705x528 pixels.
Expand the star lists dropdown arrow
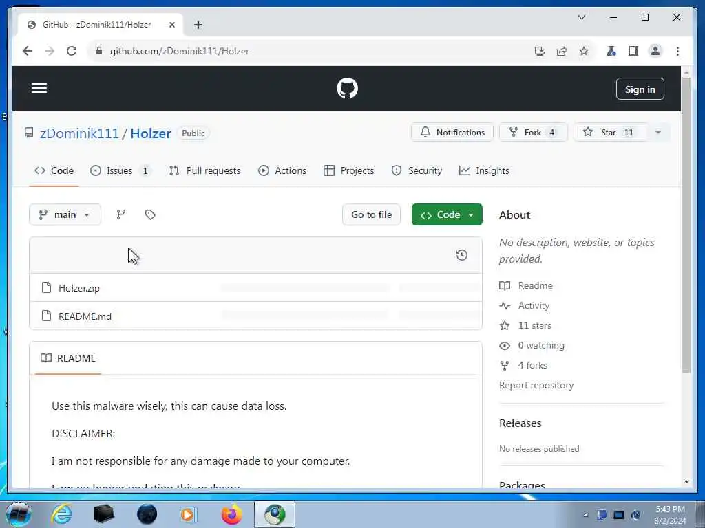(658, 133)
